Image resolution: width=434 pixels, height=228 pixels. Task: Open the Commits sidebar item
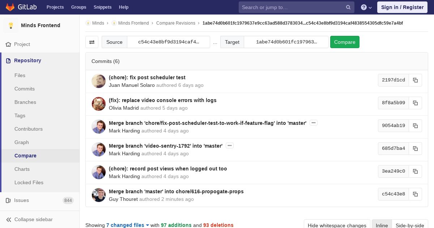click(25, 89)
